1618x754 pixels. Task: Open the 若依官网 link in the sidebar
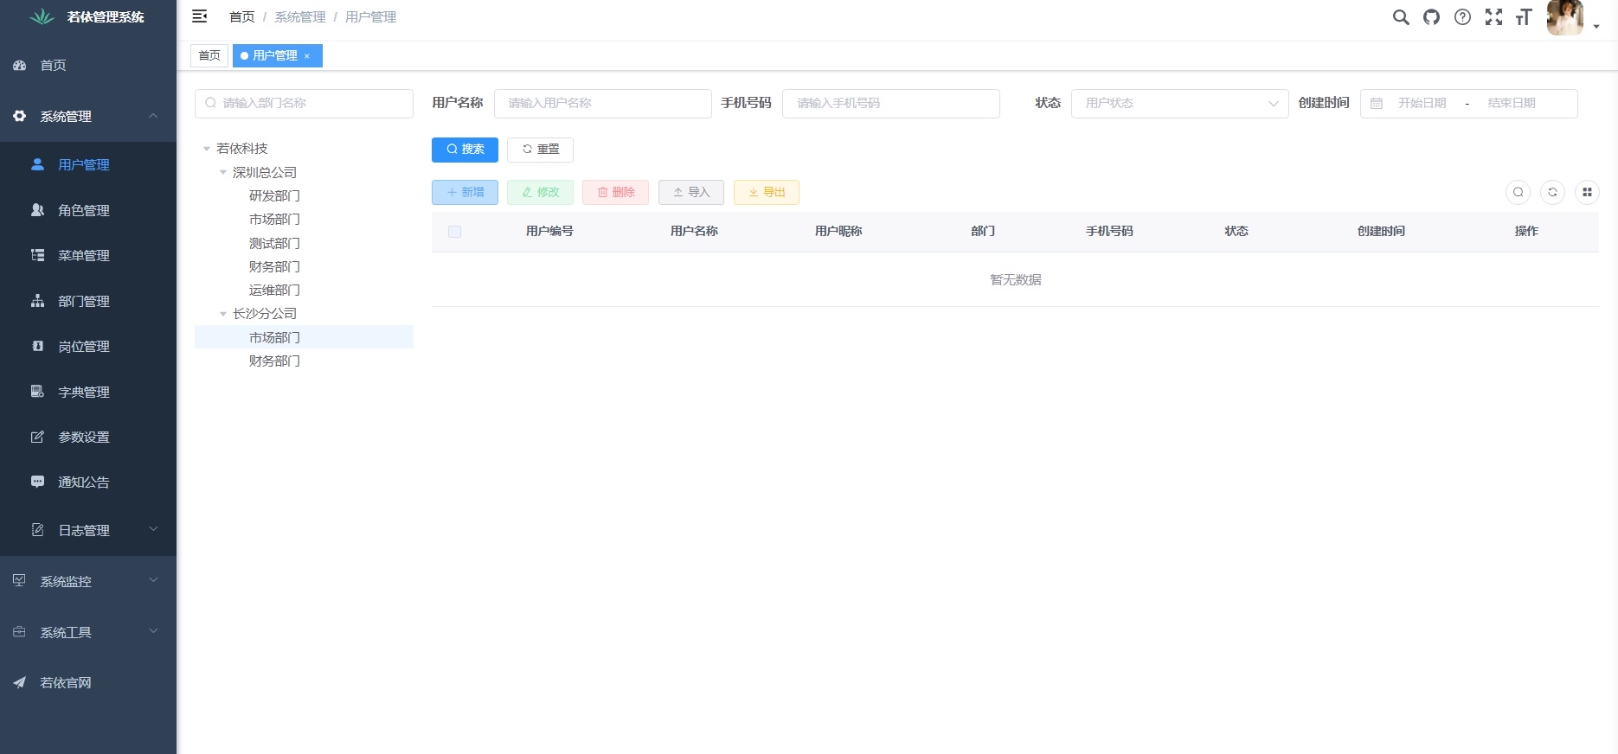pos(88,682)
